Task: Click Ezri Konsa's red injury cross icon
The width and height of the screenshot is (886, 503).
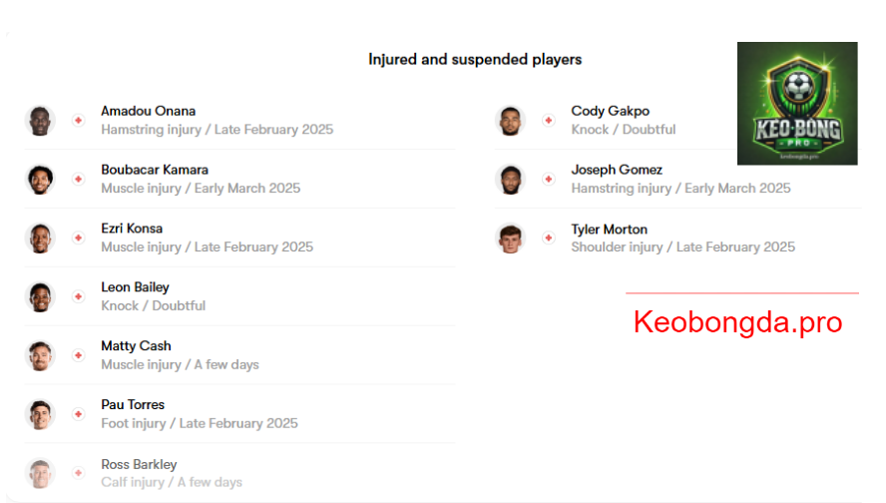Action: (79, 238)
